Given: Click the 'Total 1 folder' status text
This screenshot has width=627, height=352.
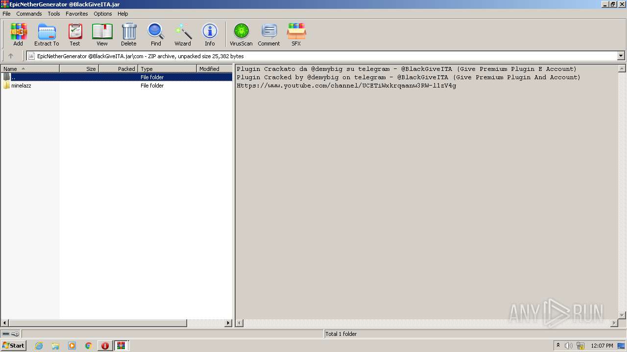Looking at the screenshot, I should (341, 334).
